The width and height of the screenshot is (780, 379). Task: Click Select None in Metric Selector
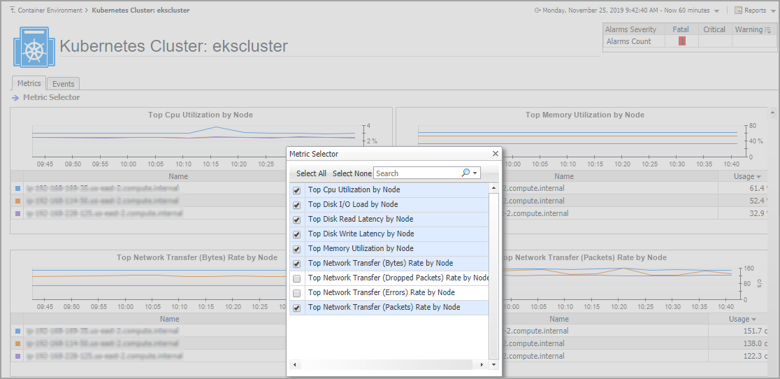[352, 173]
